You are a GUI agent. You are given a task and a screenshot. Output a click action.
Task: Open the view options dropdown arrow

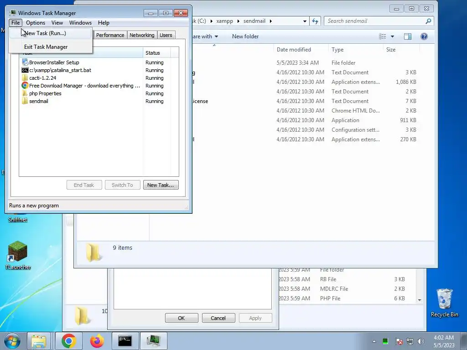point(392,36)
